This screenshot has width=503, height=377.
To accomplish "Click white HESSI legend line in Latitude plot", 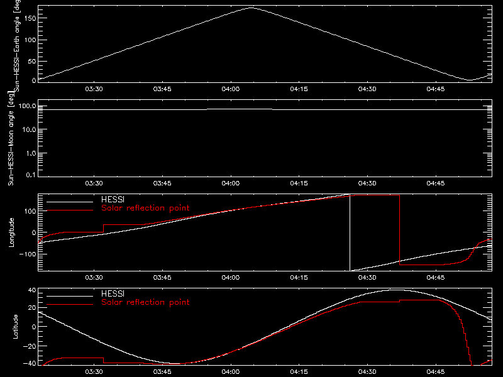I will pos(70,296).
